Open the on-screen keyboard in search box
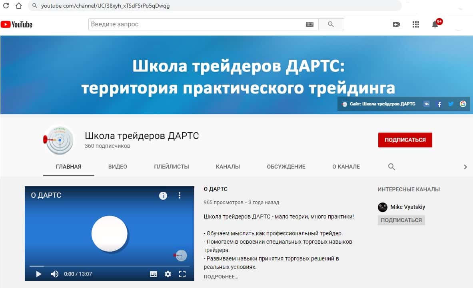Viewport: 473px width, 288px height. (309, 24)
